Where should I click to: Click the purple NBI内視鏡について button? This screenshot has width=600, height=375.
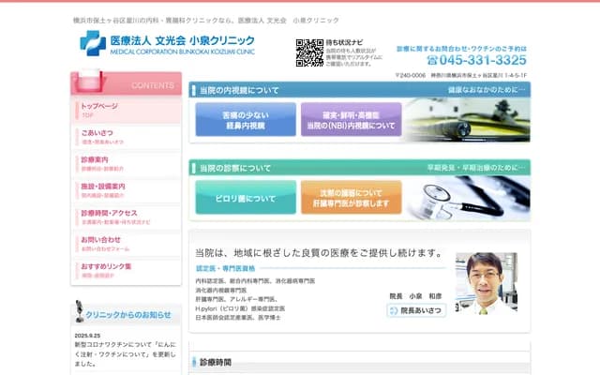pos(352,119)
